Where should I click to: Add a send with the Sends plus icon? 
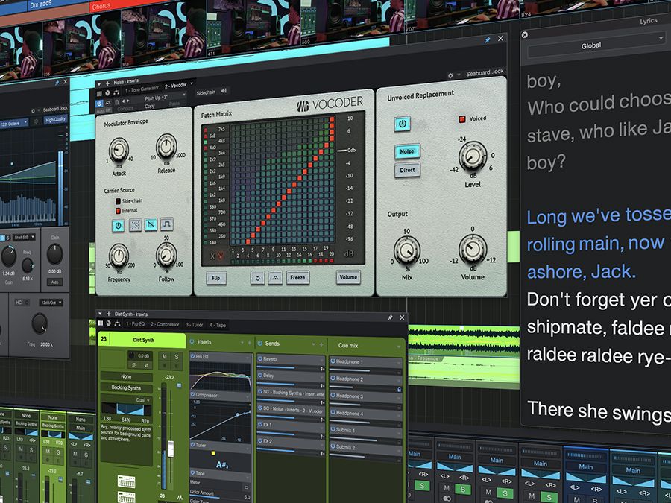[x=321, y=344]
